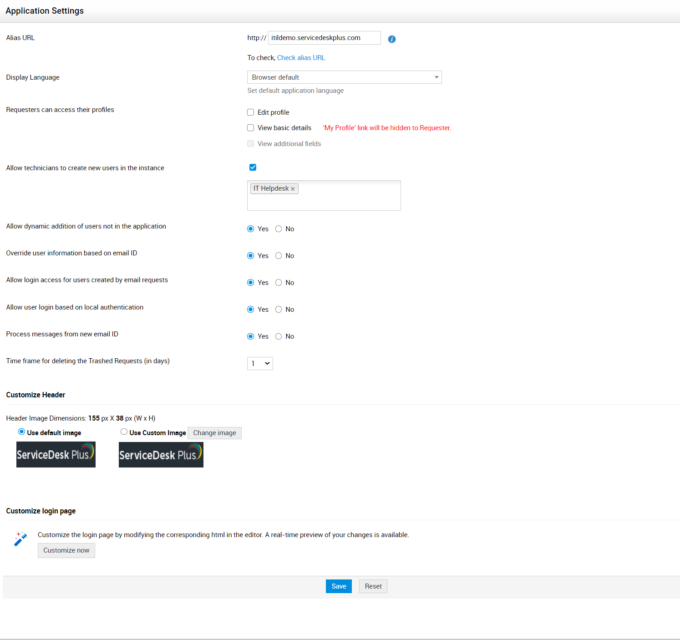Click the Alias URL info icon

(x=391, y=39)
